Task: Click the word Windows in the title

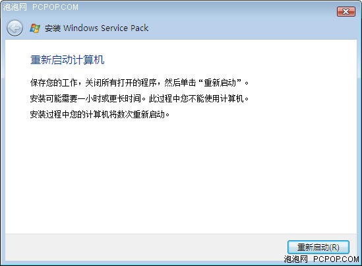Action: tap(81, 28)
